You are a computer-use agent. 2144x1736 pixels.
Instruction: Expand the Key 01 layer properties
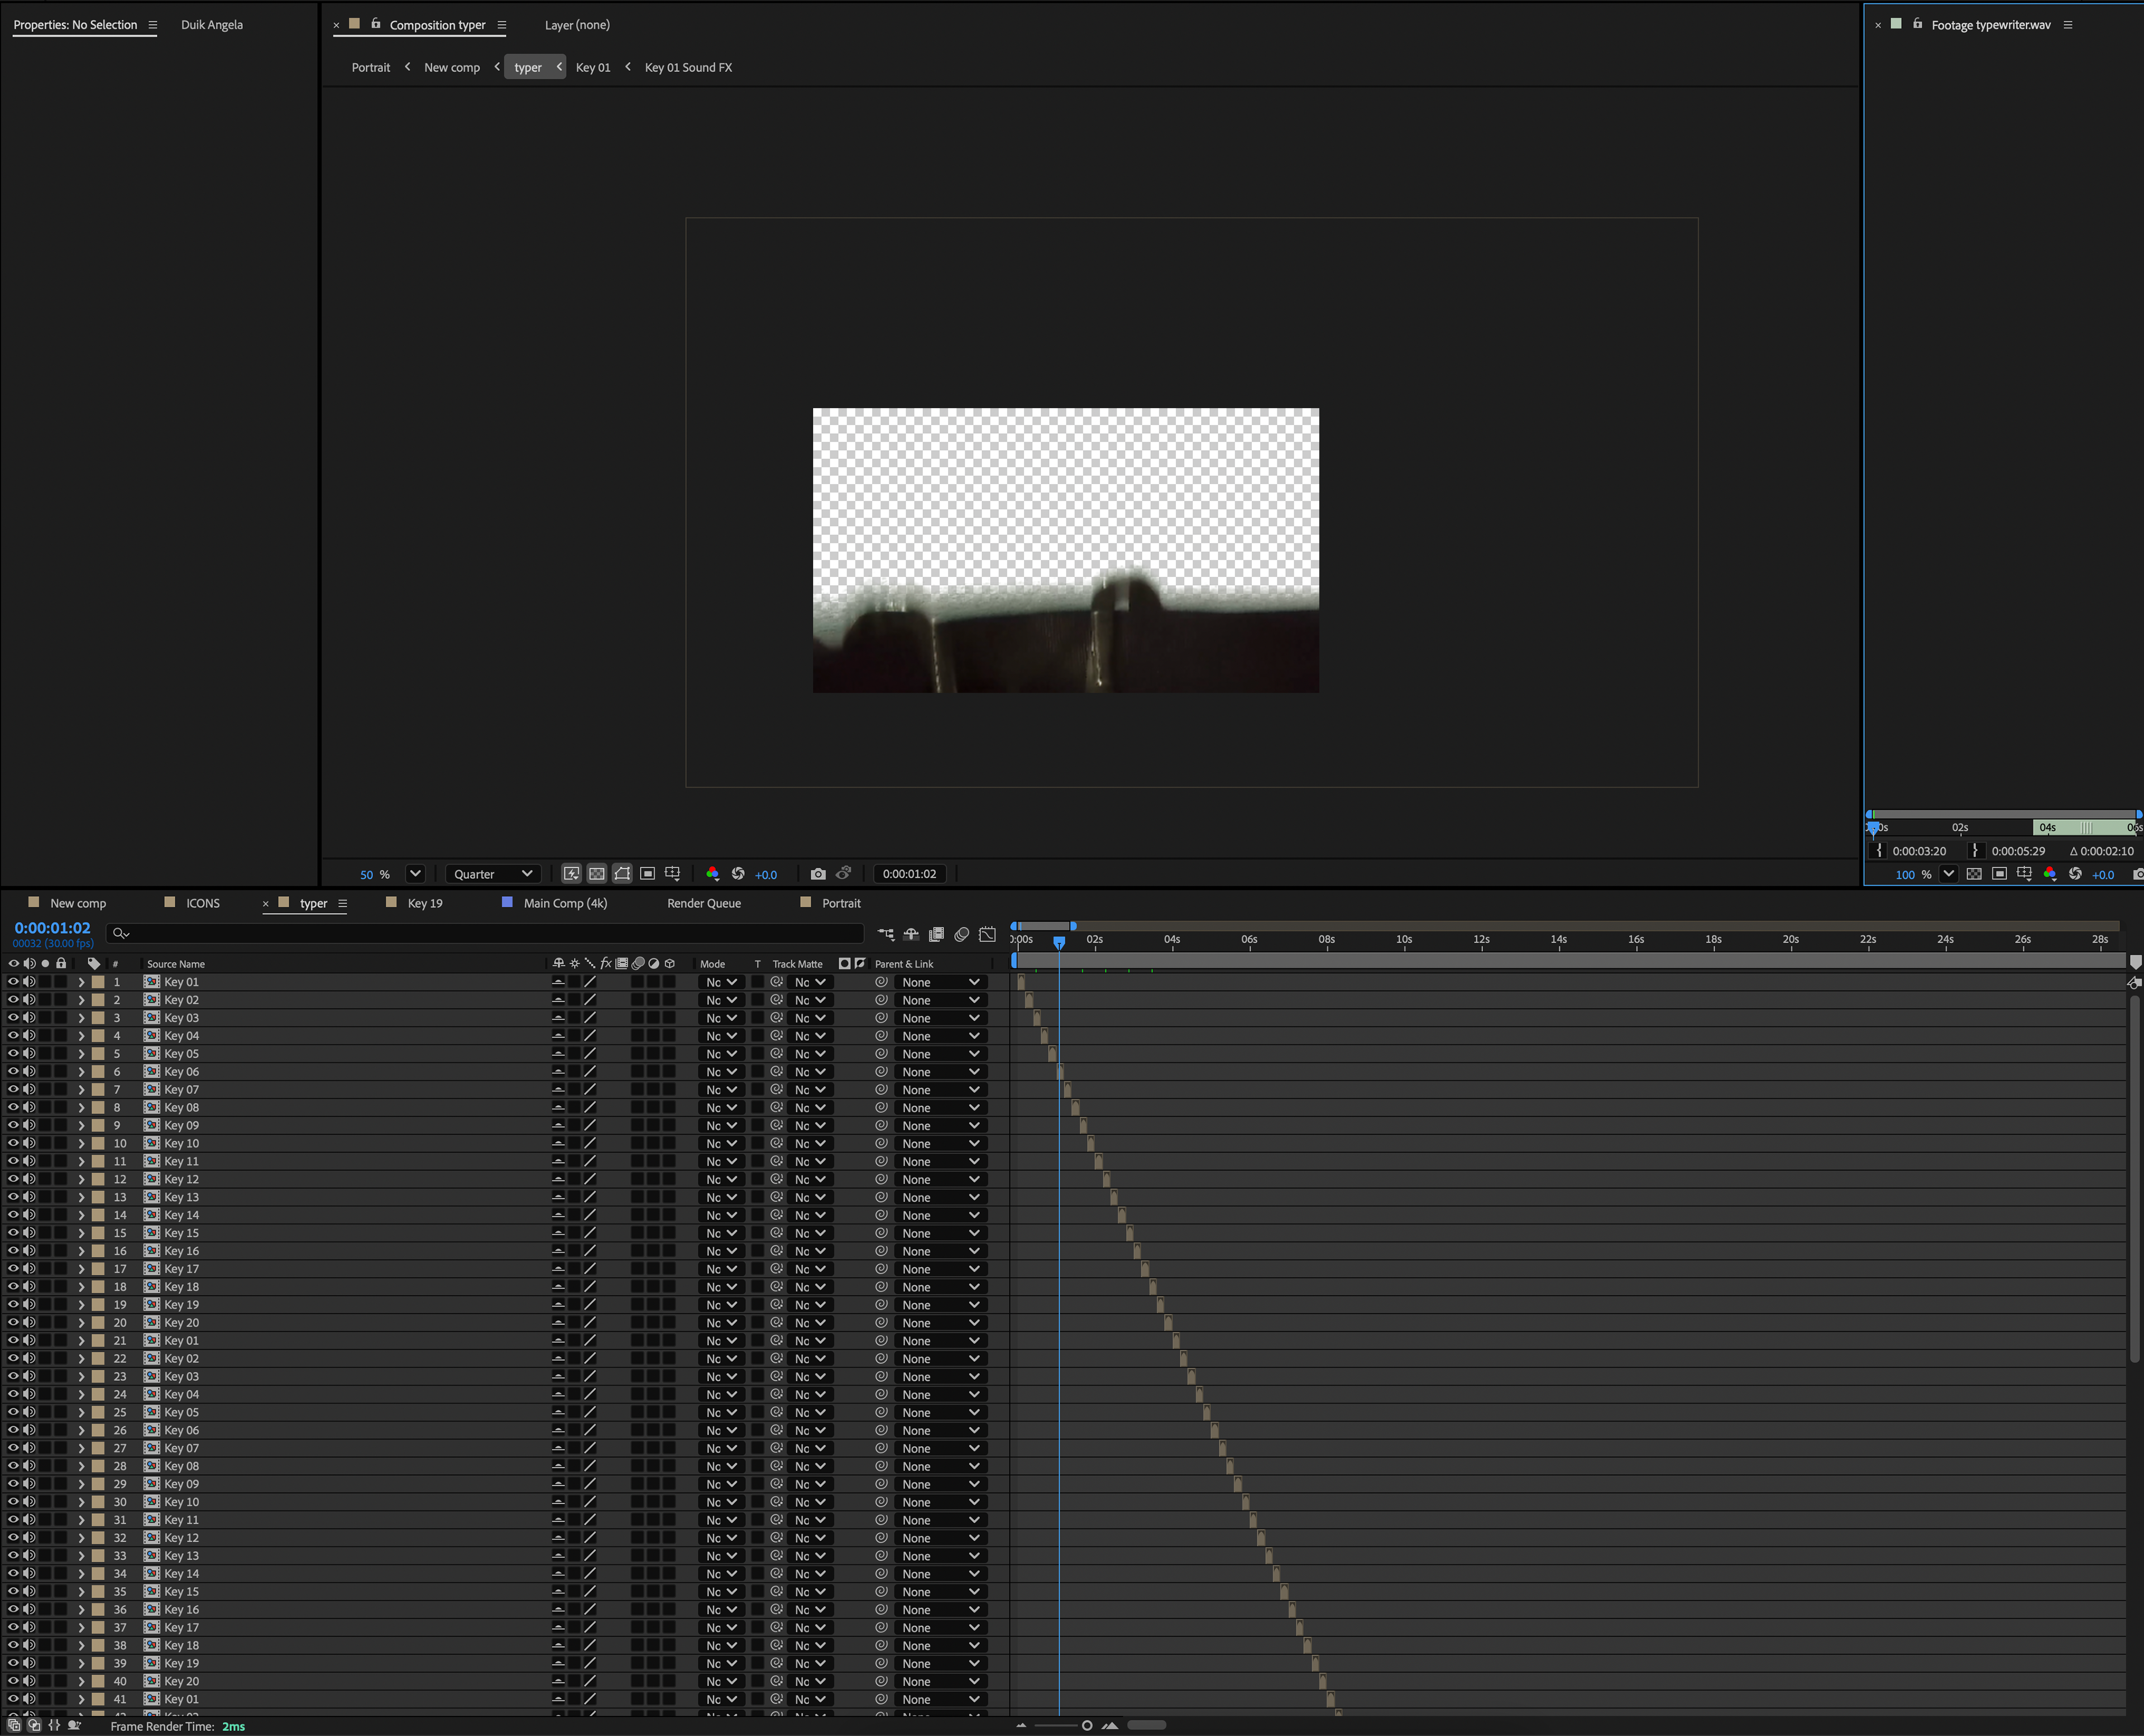[x=81, y=982]
